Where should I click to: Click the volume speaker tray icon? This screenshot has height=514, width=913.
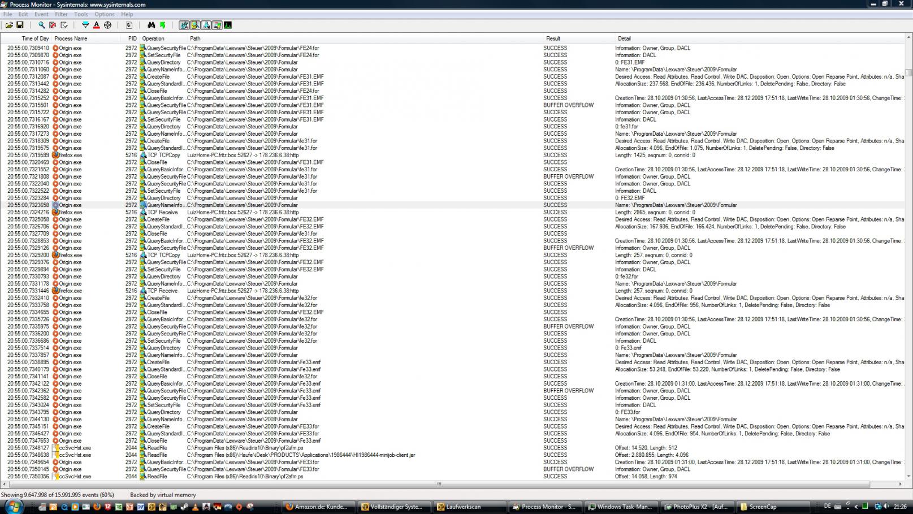(886, 506)
